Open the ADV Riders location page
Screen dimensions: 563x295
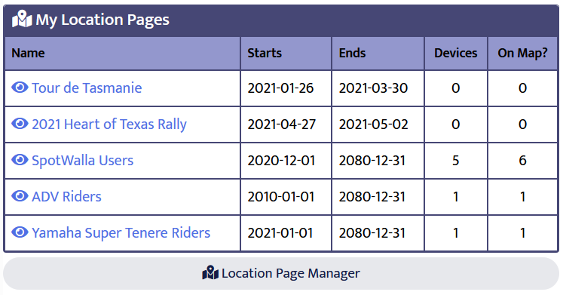point(67,197)
